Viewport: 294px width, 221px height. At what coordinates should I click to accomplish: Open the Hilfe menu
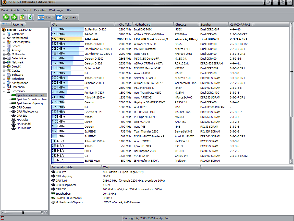point(68,10)
